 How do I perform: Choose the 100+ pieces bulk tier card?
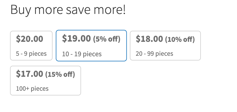[x=45, y=80]
